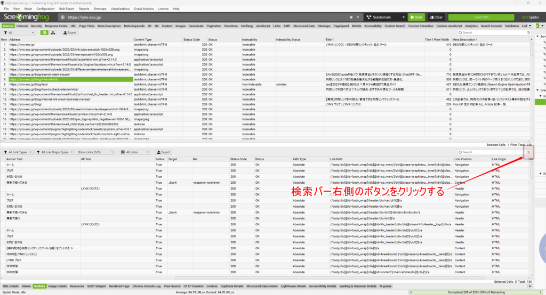
Task: Open the Bulk Export menu
Action: (x=66, y=9)
